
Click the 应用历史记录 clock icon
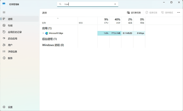click(x=4, y=32)
